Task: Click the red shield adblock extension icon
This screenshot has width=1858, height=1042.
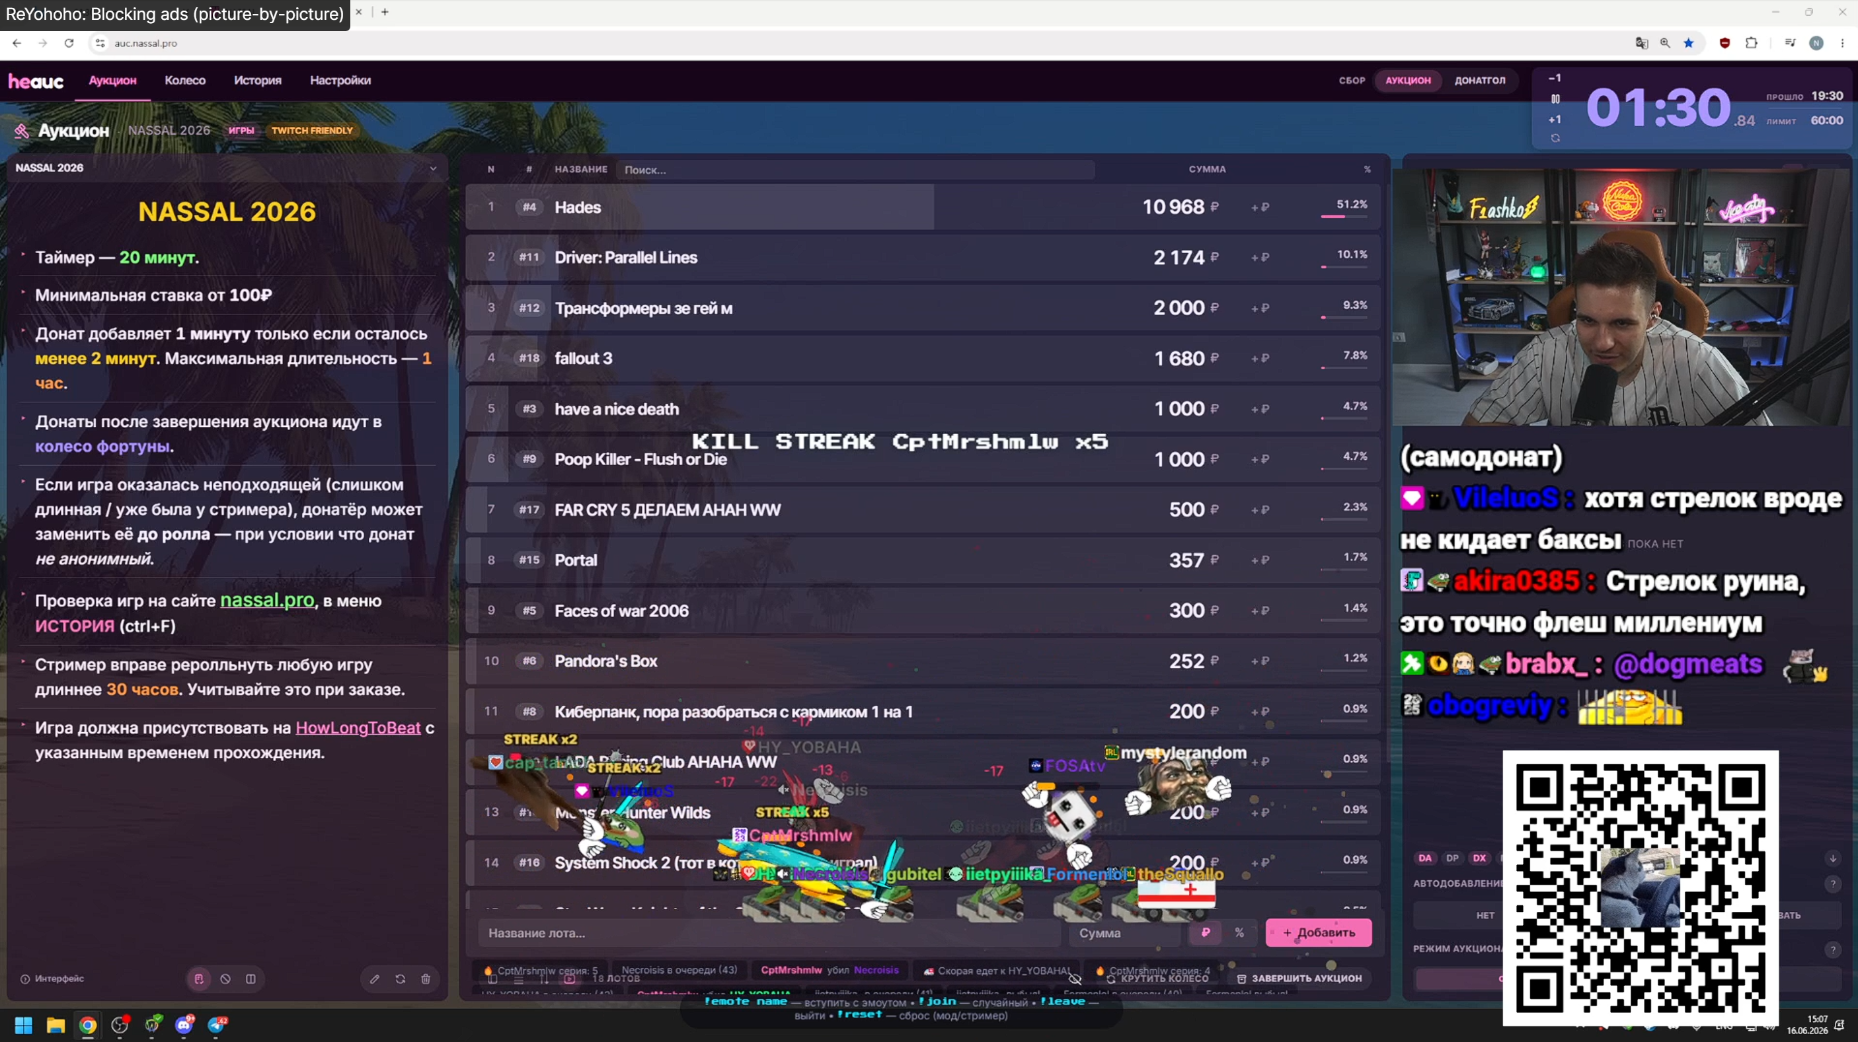Action: [1724, 43]
